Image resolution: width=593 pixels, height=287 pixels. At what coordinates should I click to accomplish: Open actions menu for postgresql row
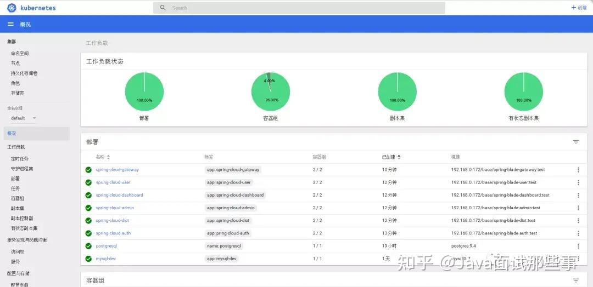pyautogui.click(x=578, y=246)
